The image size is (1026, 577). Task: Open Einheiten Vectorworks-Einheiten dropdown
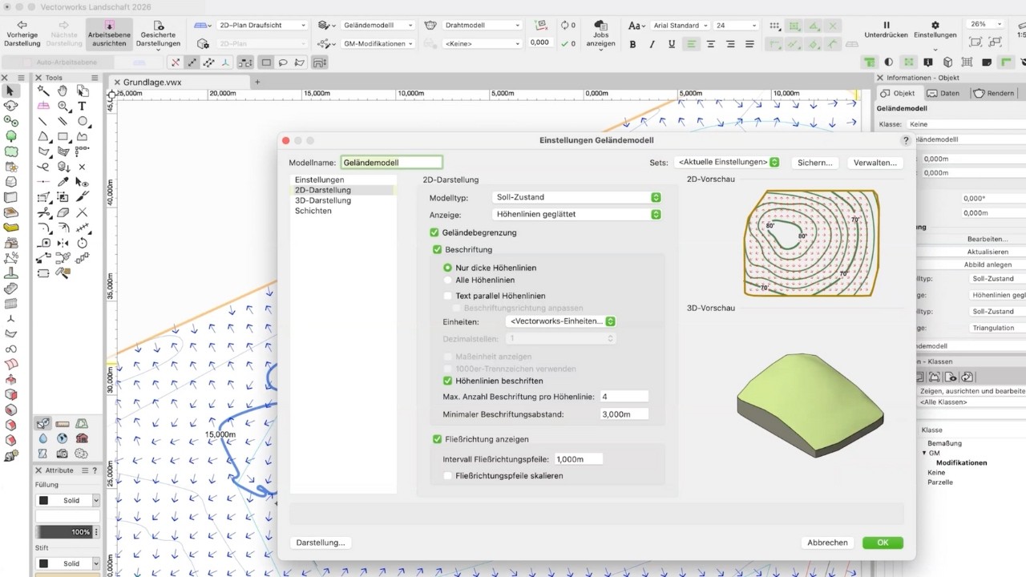[x=562, y=321]
